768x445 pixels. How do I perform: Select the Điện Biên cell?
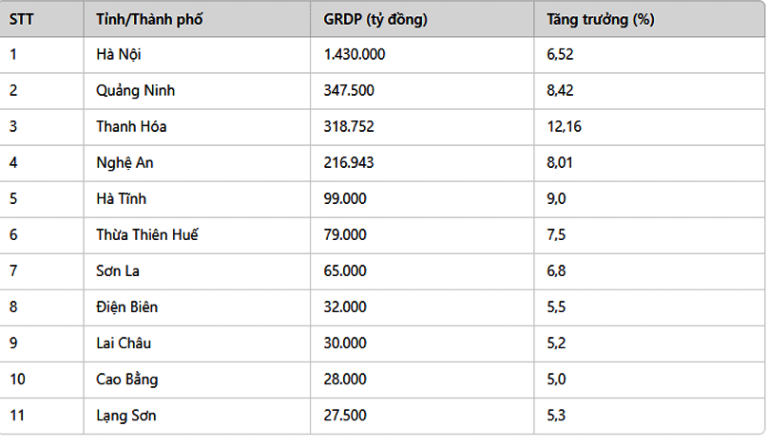coord(197,307)
